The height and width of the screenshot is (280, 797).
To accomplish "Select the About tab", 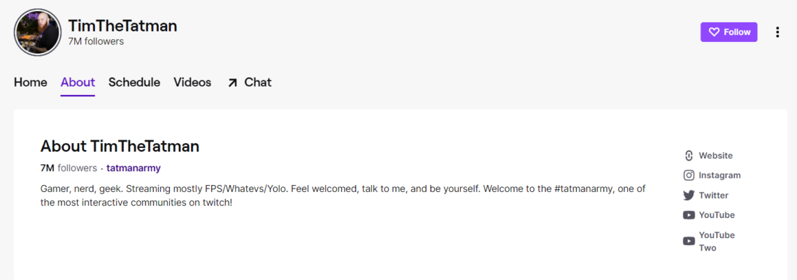I will [x=78, y=82].
